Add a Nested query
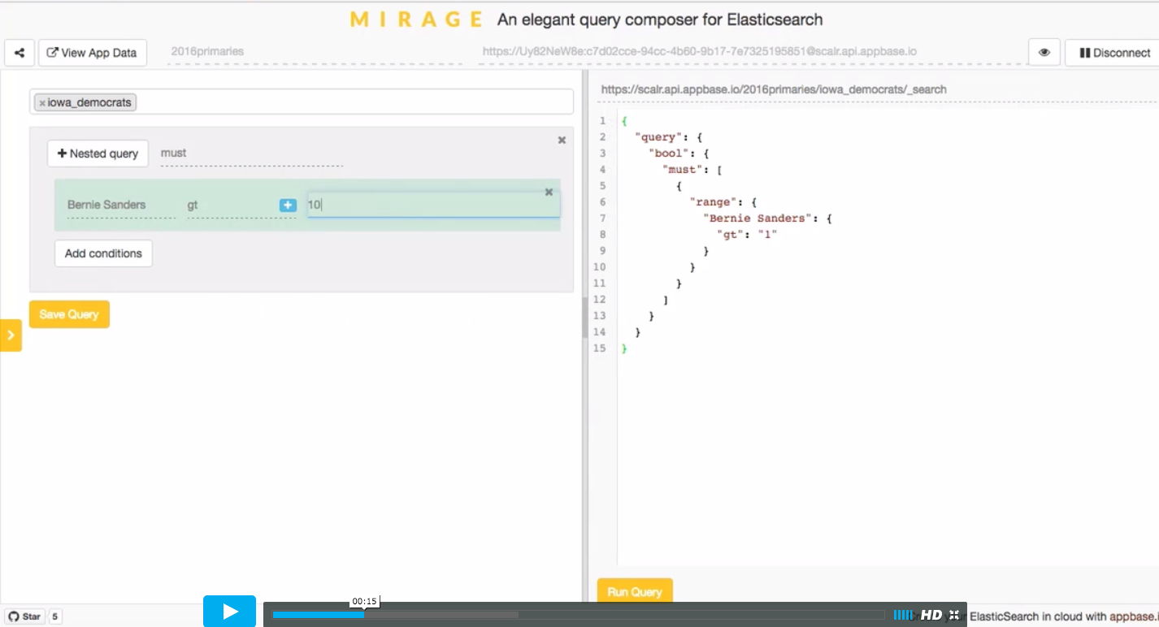This screenshot has width=1159, height=627. click(x=98, y=154)
